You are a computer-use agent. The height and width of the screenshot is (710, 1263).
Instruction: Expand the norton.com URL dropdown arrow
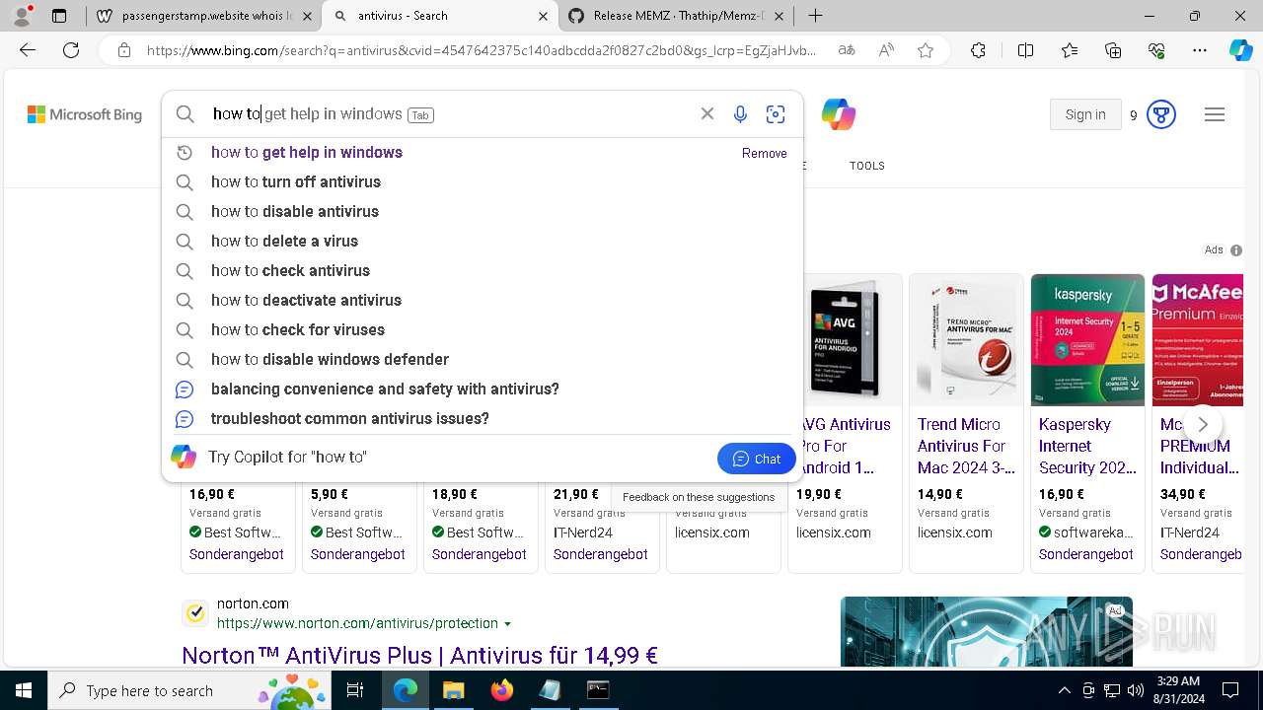click(508, 624)
